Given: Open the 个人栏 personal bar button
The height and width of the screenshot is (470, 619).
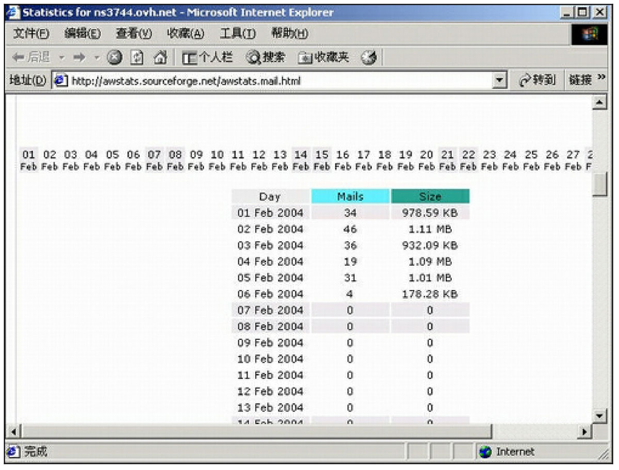Looking at the screenshot, I should (208, 57).
